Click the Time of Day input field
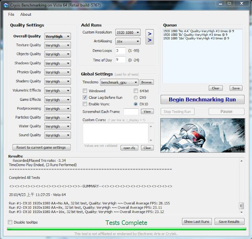 [x=120, y=59]
